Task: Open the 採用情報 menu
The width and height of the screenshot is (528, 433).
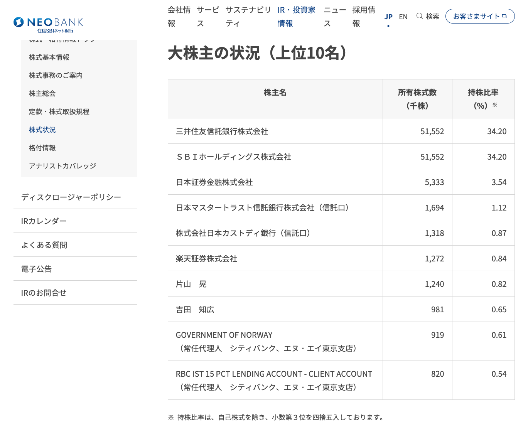Action: coord(364,17)
